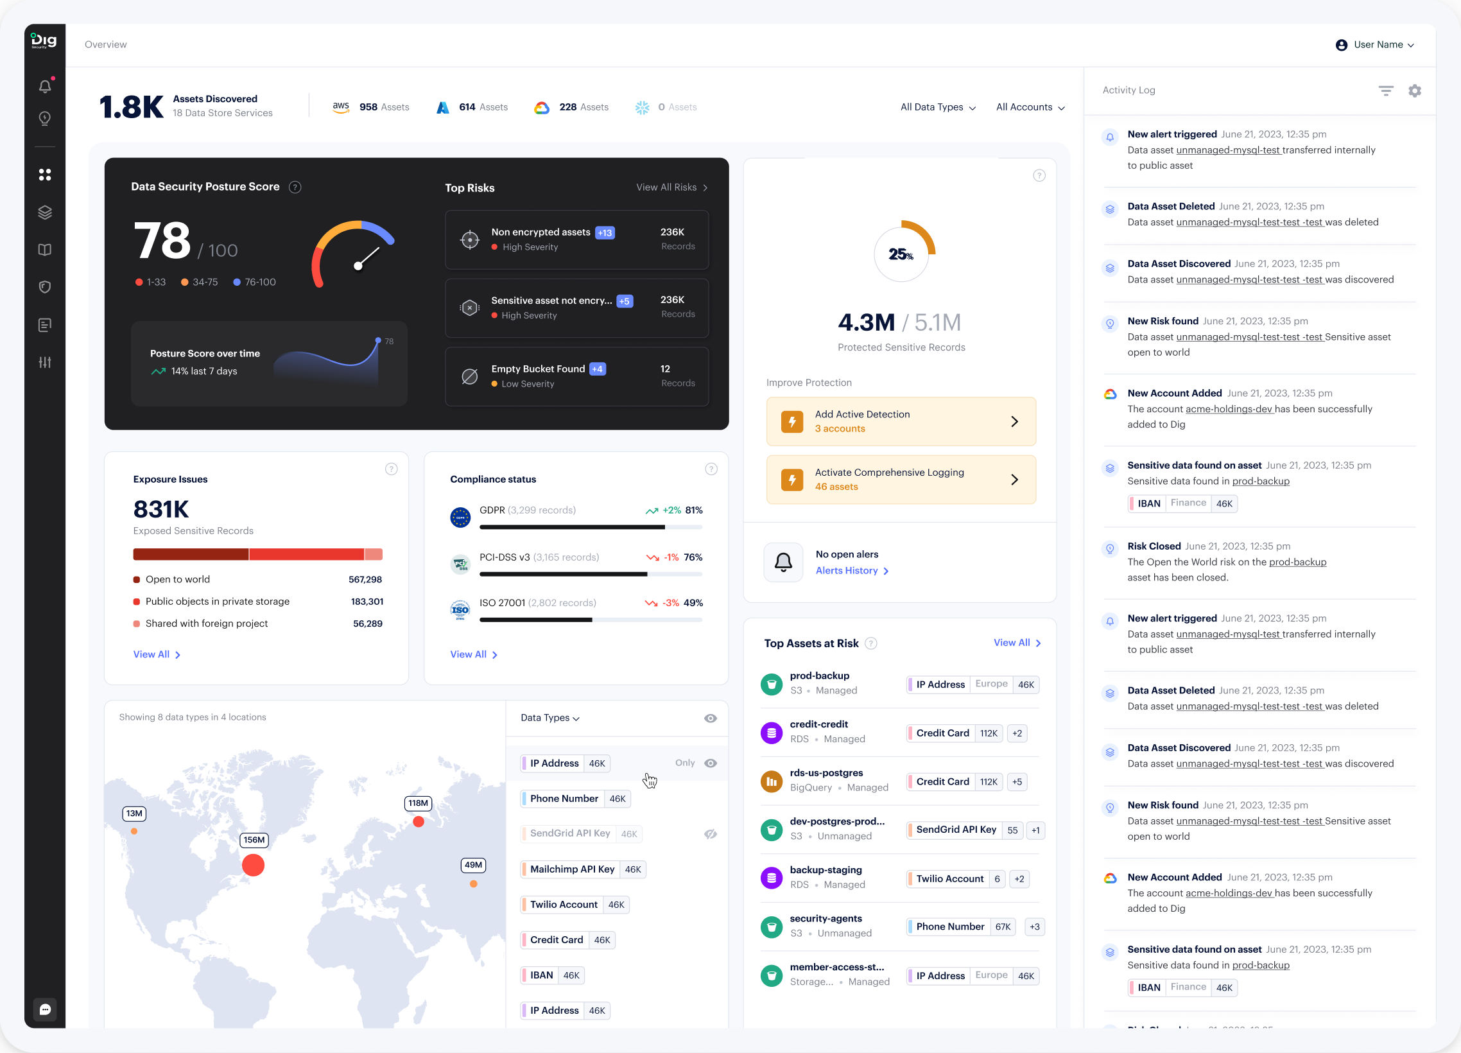Hide the first IP Address data type
This screenshot has height=1053, width=1461.
(x=711, y=763)
